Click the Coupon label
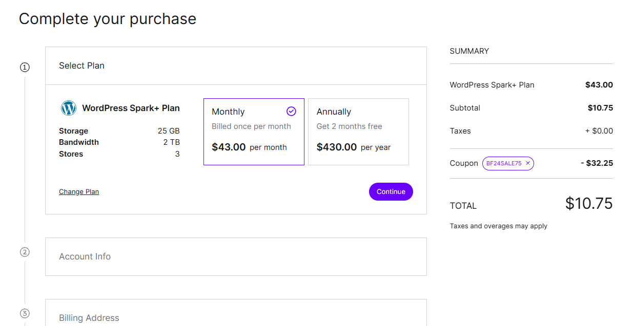Image resolution: width=634 pixels, height=326 pixels. pos(464,163)
